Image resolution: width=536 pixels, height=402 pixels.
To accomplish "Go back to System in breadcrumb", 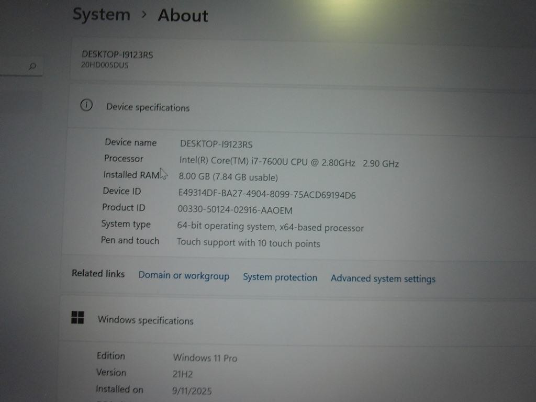I will tap(102, 14).
